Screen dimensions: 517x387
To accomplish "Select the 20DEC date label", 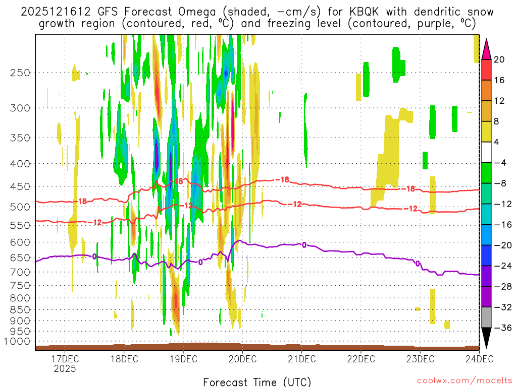I will tap(243, 359).
